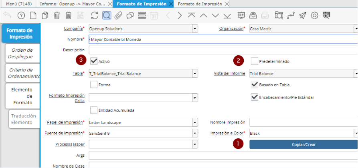Expand the Compañía dropdown
This screenshot has height=168, width=358.
click(195, 29)
